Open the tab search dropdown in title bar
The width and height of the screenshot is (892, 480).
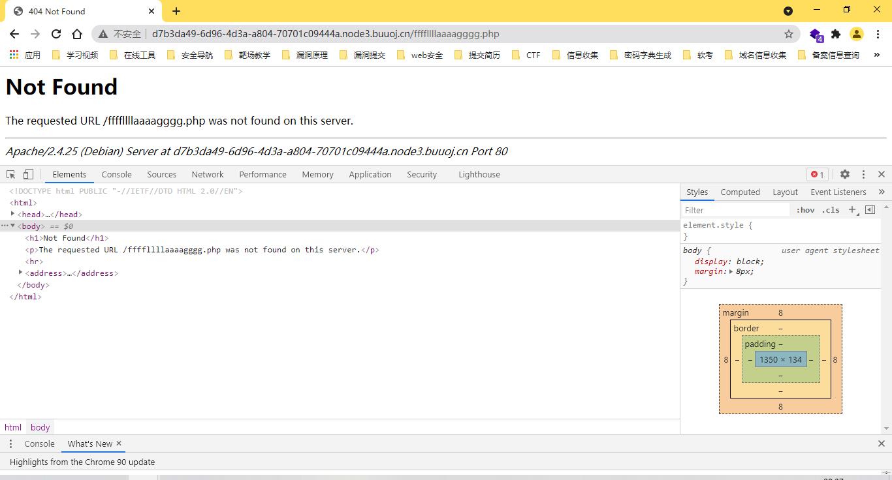click(x=788, y=11)
